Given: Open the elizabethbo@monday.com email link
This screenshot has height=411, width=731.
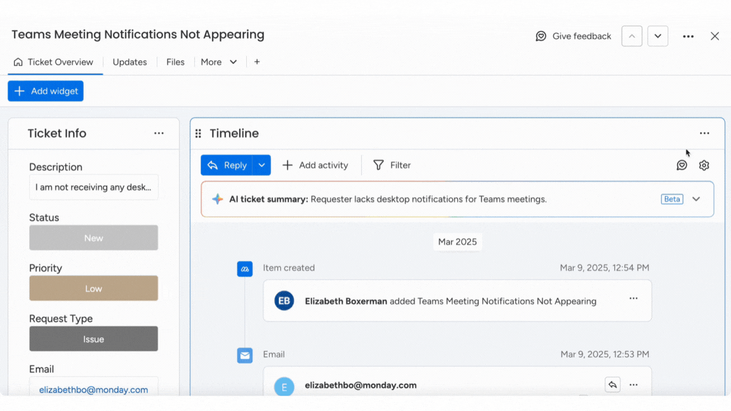Looking at the screenshot, I should click(x=93, y=389).
